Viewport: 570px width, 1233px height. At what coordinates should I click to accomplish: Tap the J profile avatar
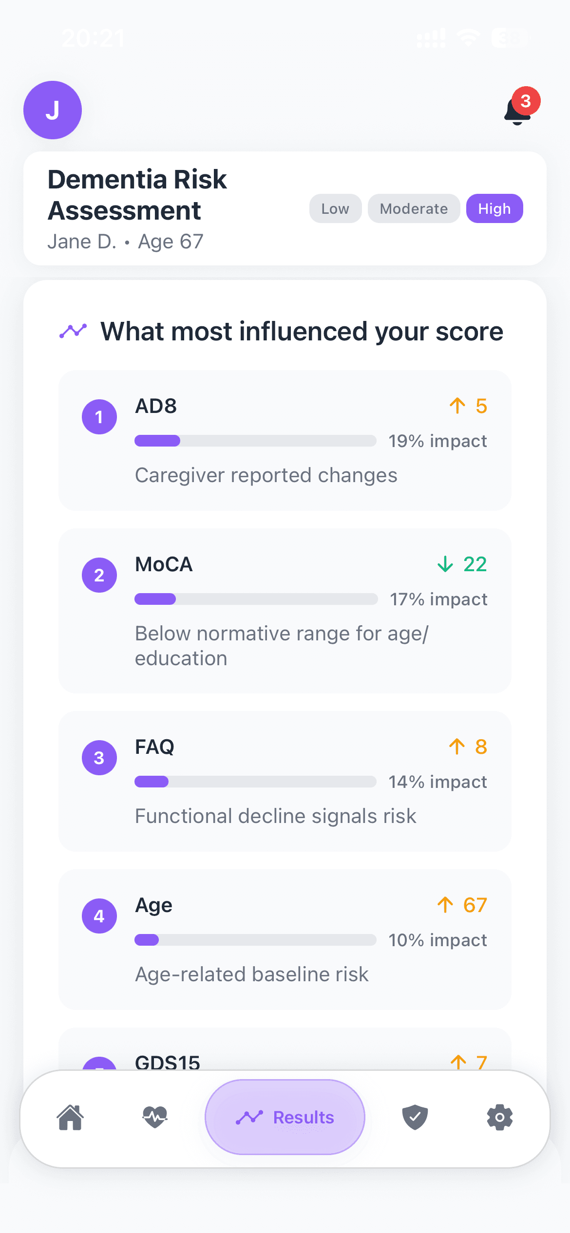(53, 110)
